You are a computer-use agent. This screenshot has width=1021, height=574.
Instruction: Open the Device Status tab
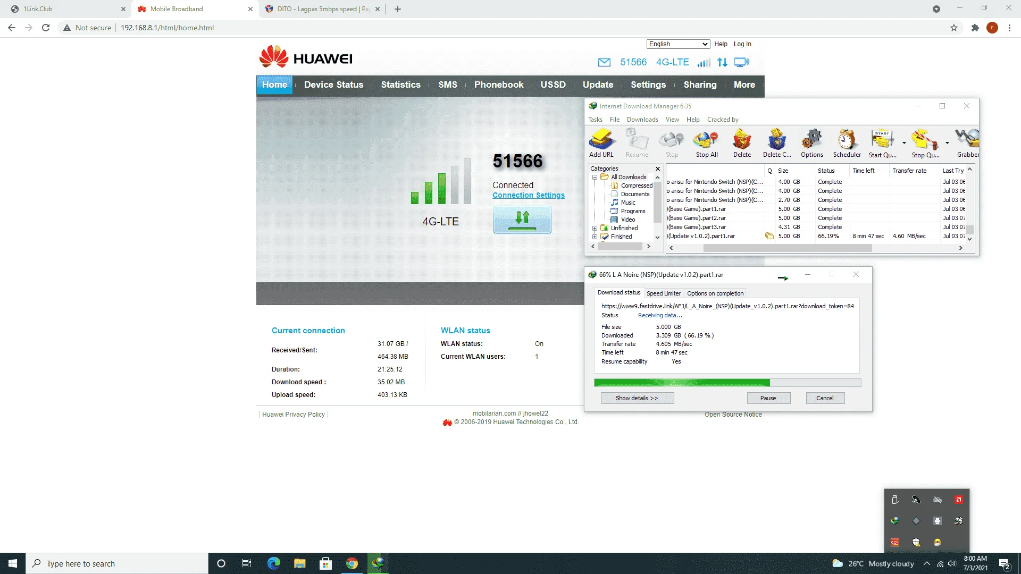pyautogui.click(x=333, y=85)
